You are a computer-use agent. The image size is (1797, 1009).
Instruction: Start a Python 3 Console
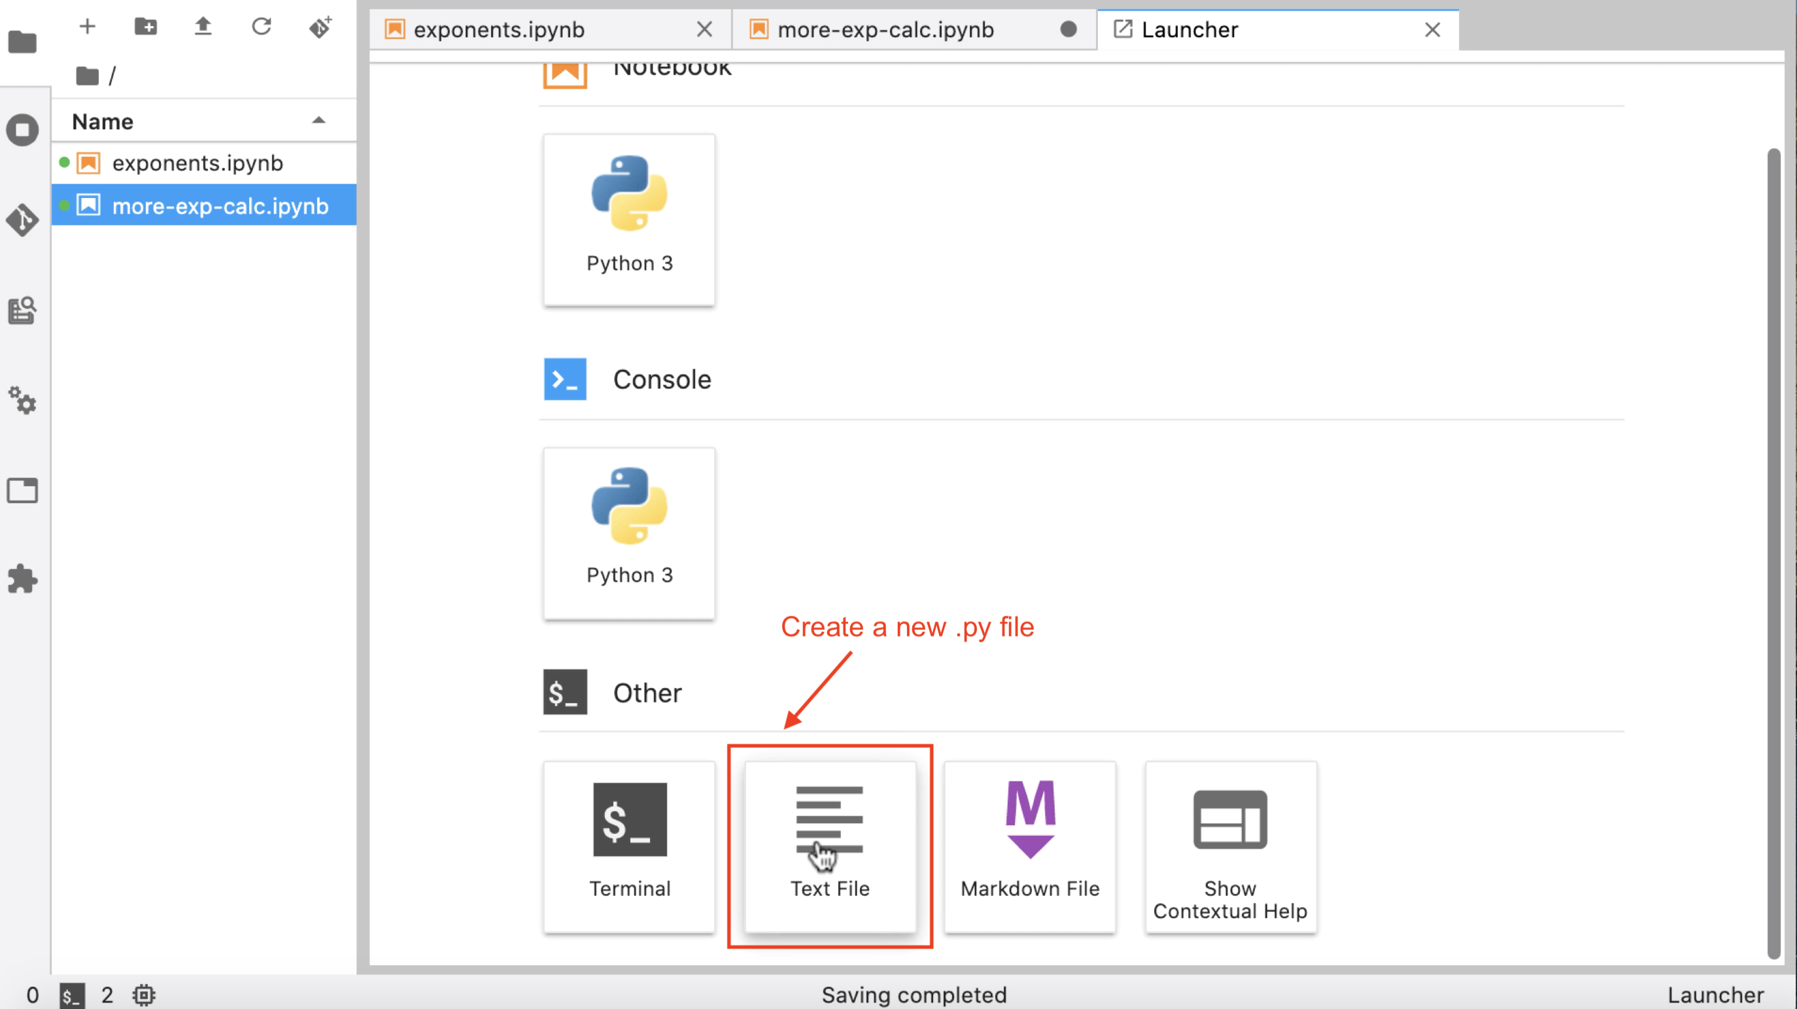tap(628, 532)
